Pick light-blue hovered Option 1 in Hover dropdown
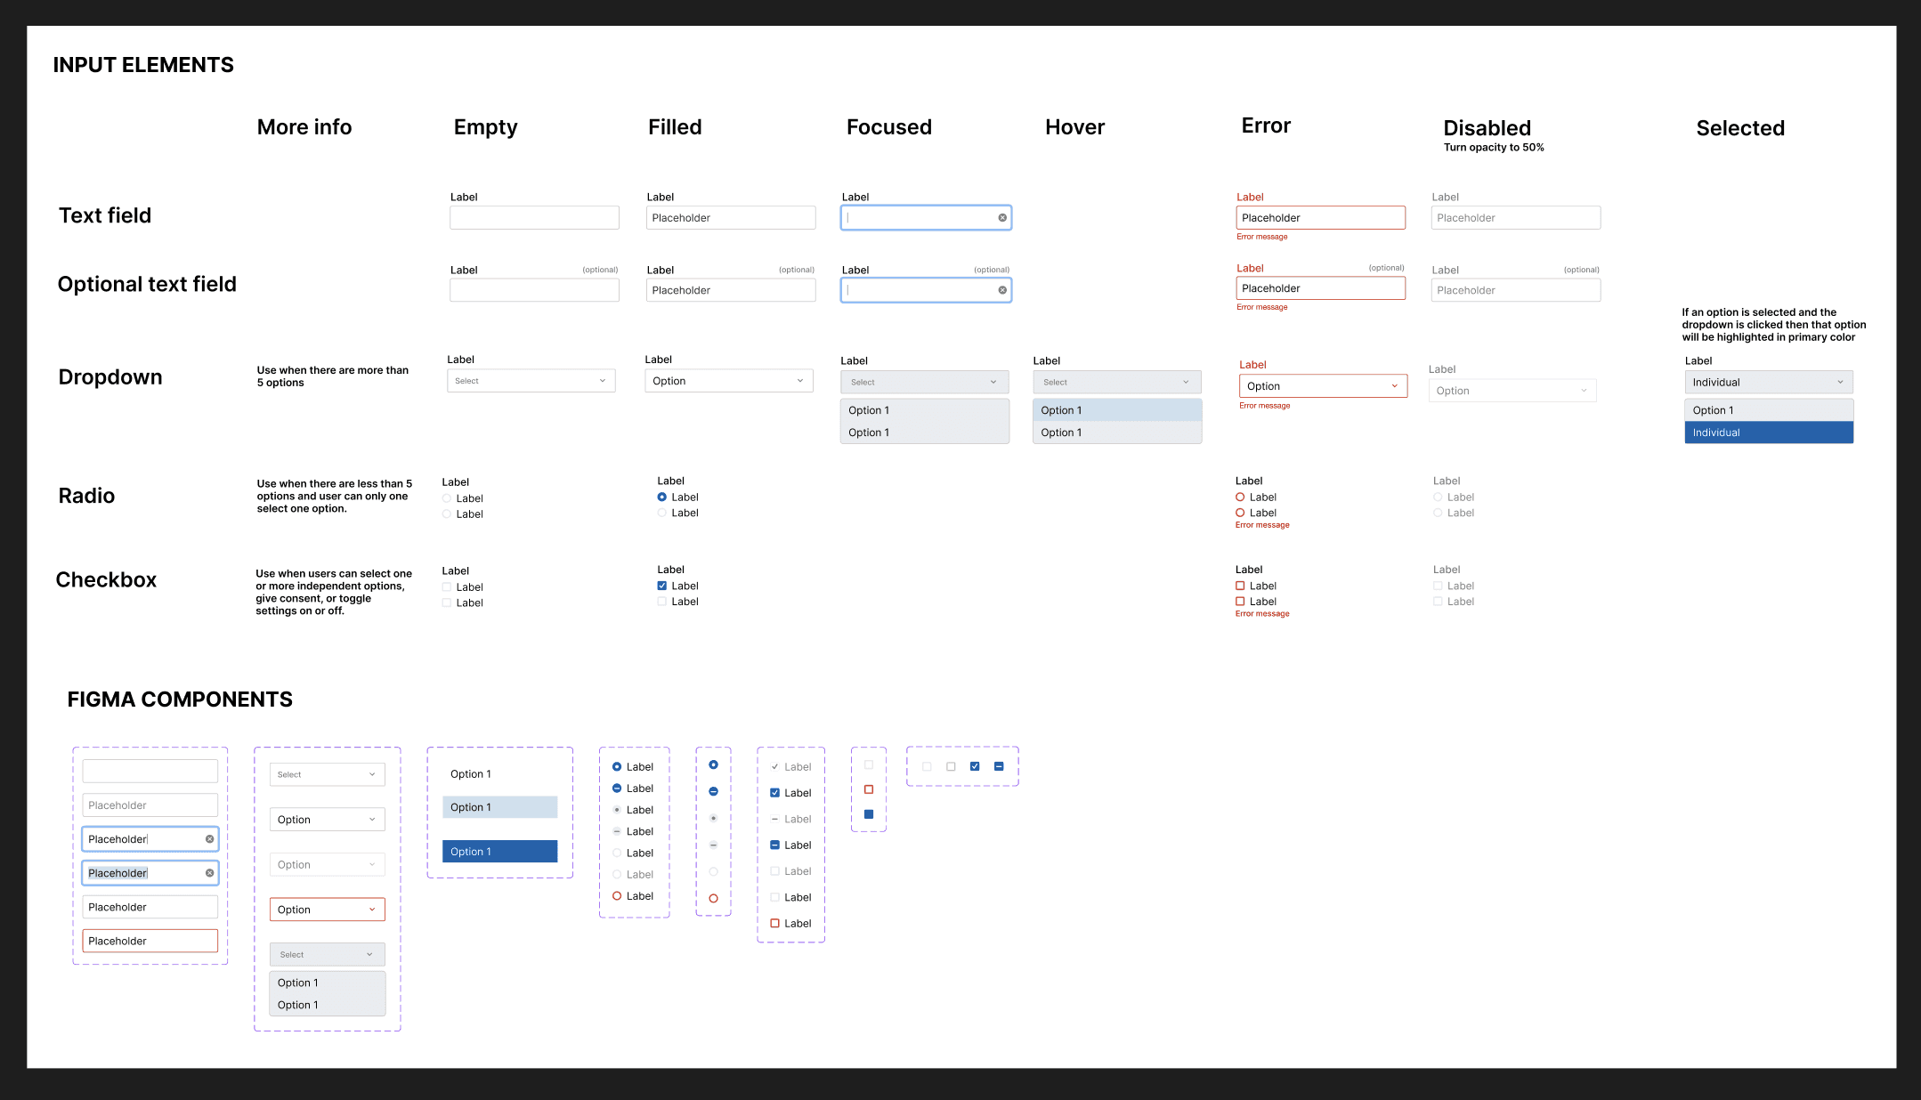The image size is (1921, 1100). [x=1116, y=410]
